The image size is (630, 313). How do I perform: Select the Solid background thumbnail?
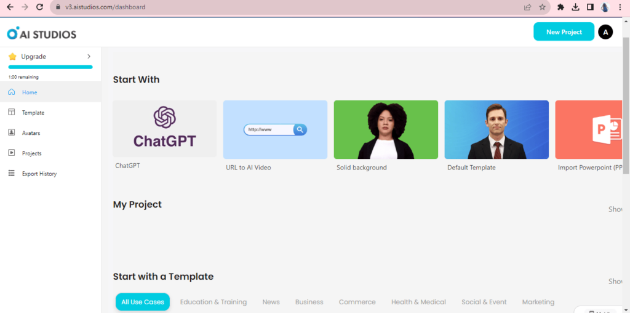click(x=386, y=129)
